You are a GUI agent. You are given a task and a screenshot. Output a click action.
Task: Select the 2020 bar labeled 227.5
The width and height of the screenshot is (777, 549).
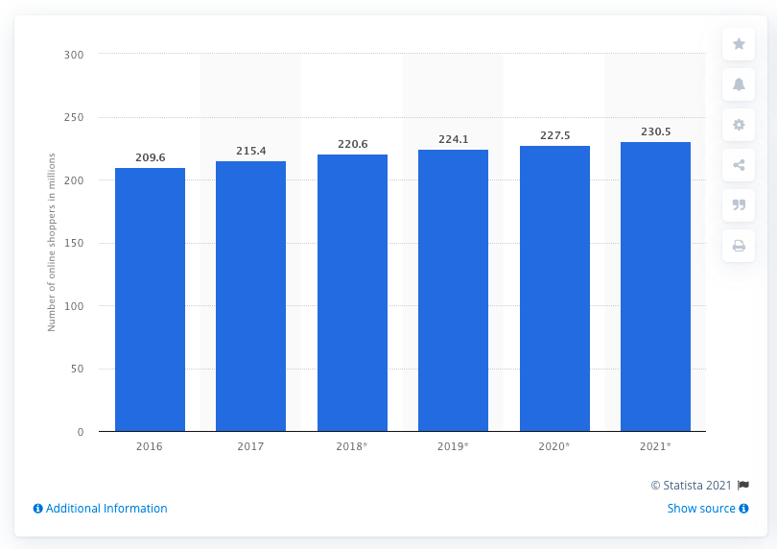pos(554,289)
